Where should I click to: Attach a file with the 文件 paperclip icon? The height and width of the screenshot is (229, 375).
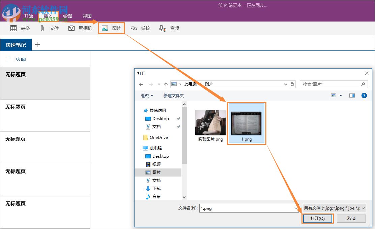tap(41, 28)
